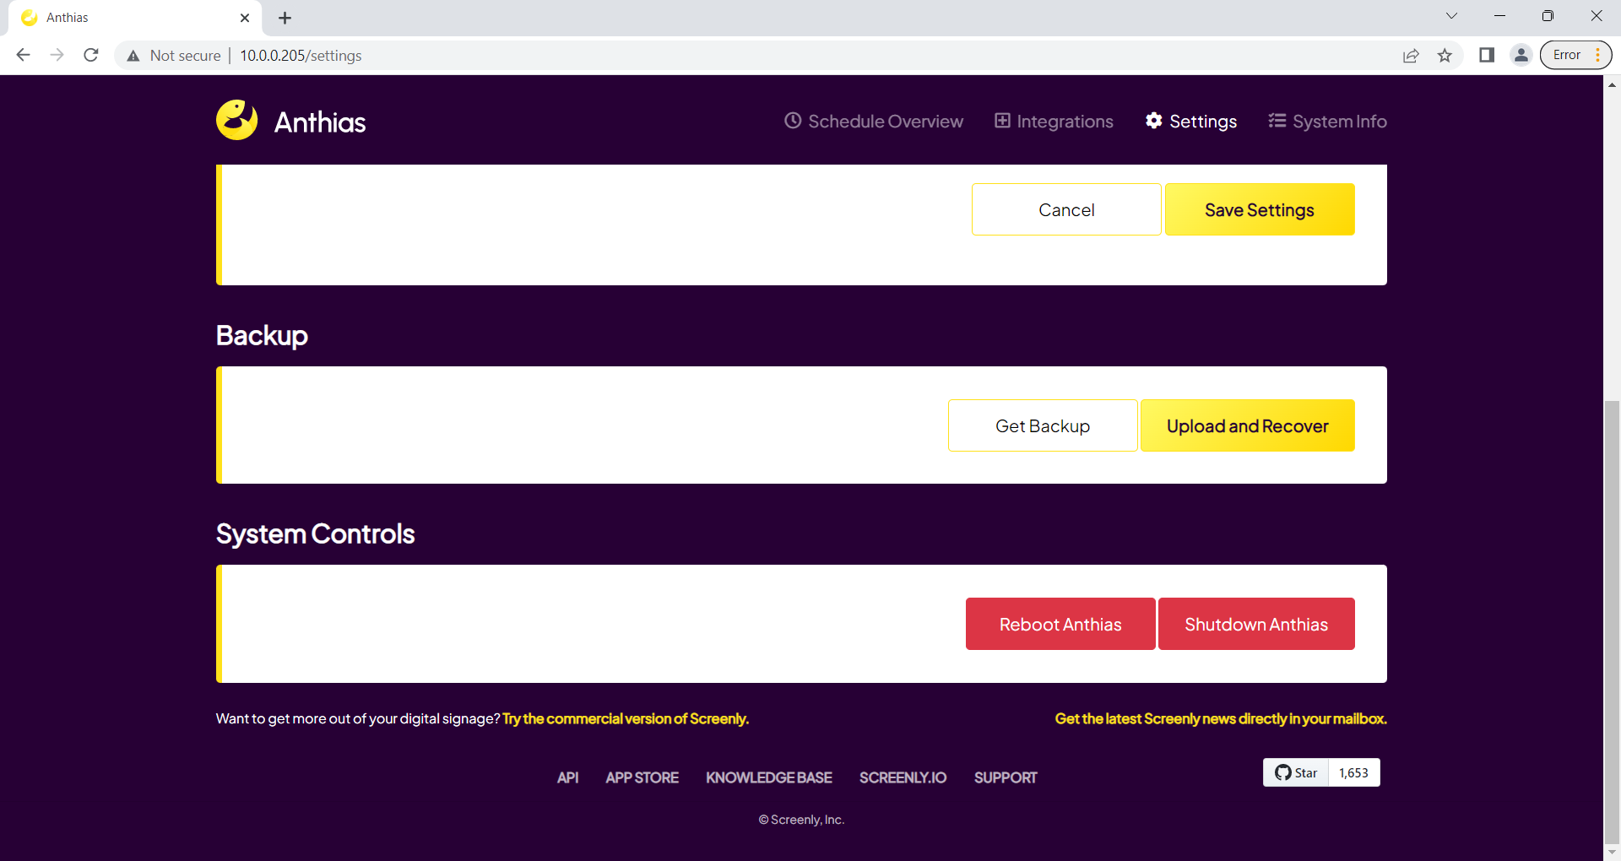1621x861 pixels.
Task: Open the Chrome Error menu button
Action: (x=1575, y=55)
